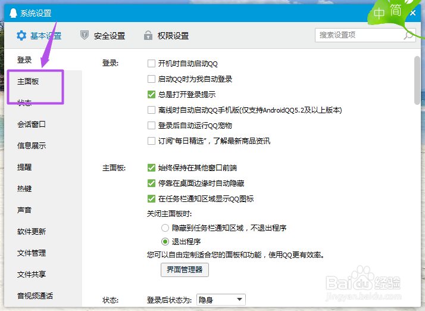Close the 系统设置 window

pyautogui.click(x=413, y=13)
